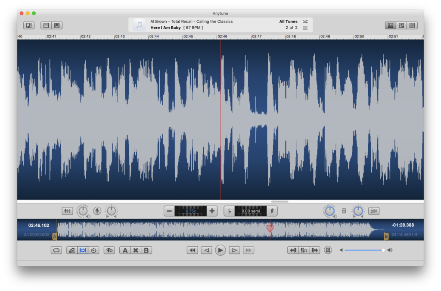Raise pitch with the sharp button

pyautogui.click(x=272, y=211)
